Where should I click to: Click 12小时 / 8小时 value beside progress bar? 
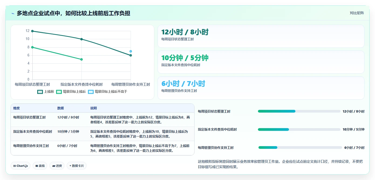[x=353, y=111]
